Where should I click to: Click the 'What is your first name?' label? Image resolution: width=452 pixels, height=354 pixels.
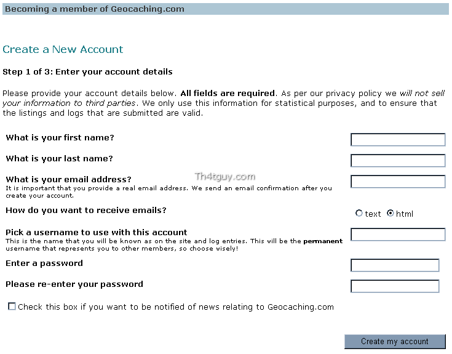(60, 138)
